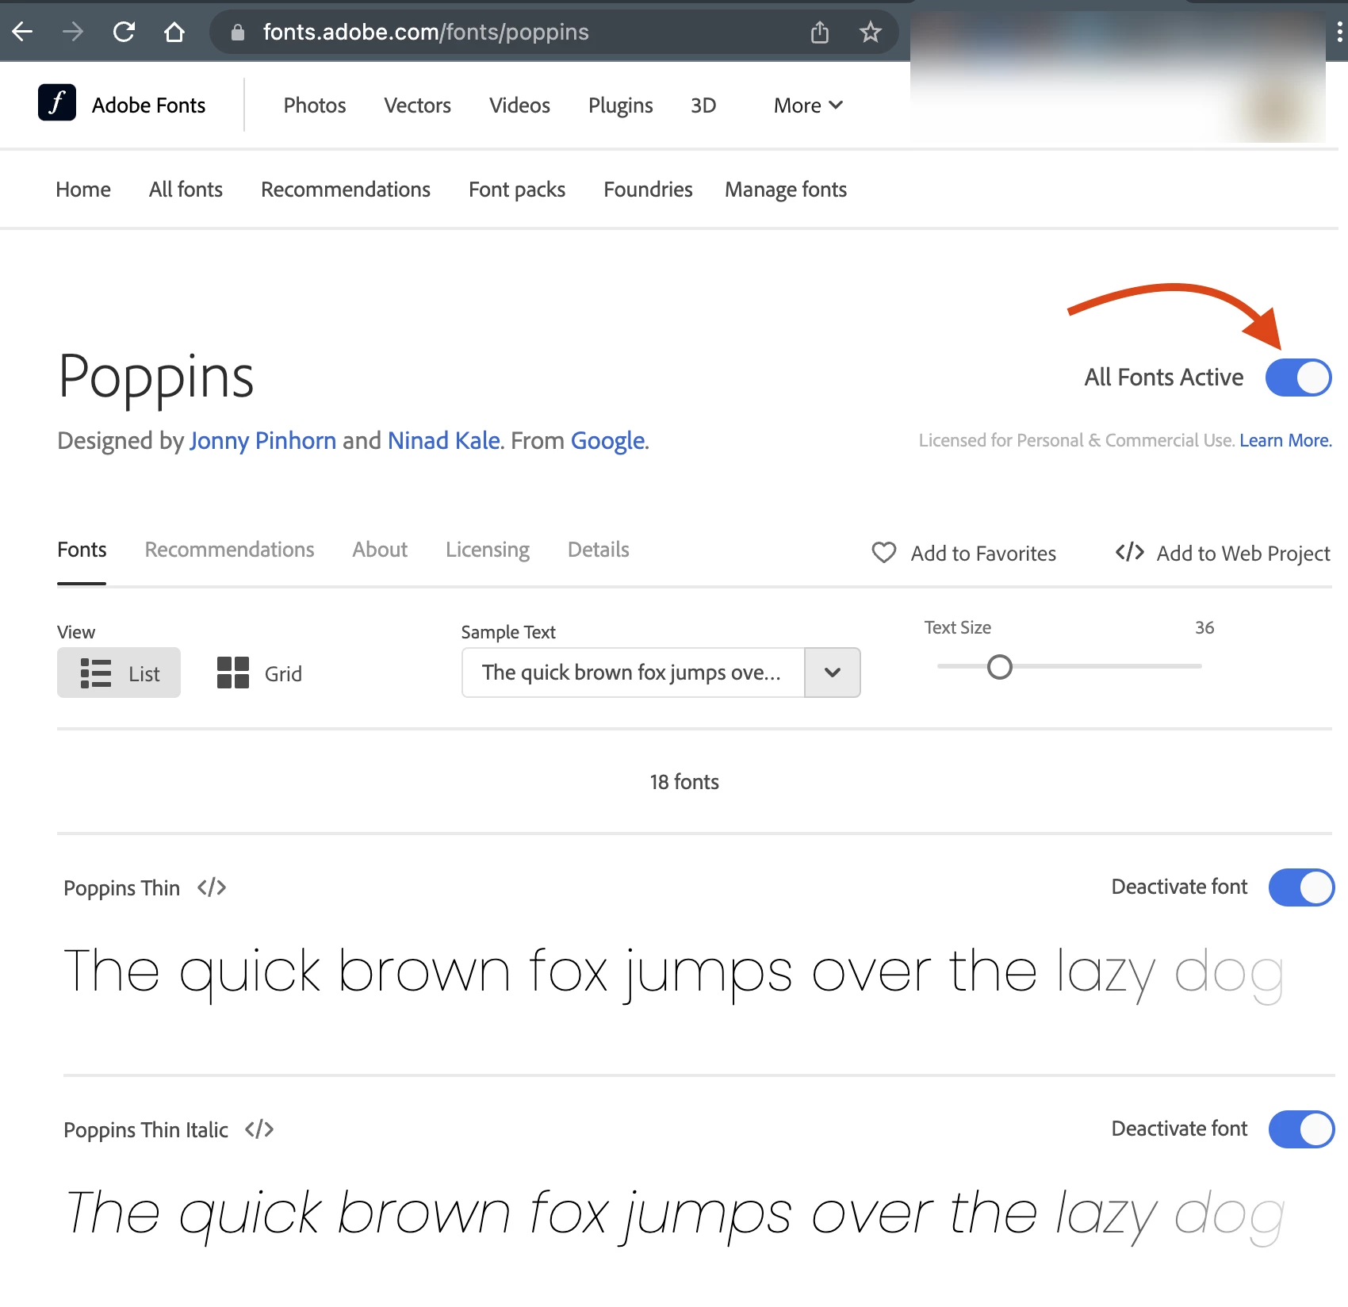This screenshot has height=1307, width=1348.
Task: Switch to Grid view
Action: (259, 673)
